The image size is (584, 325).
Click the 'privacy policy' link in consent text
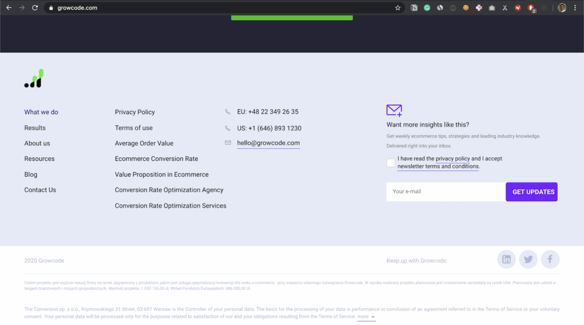[452, 159]
